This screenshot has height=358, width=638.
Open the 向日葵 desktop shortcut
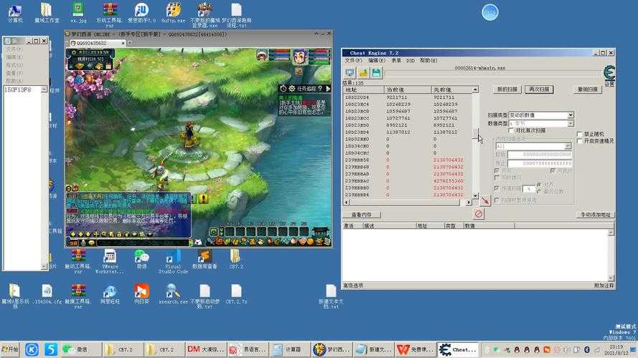tap(141, 294)
